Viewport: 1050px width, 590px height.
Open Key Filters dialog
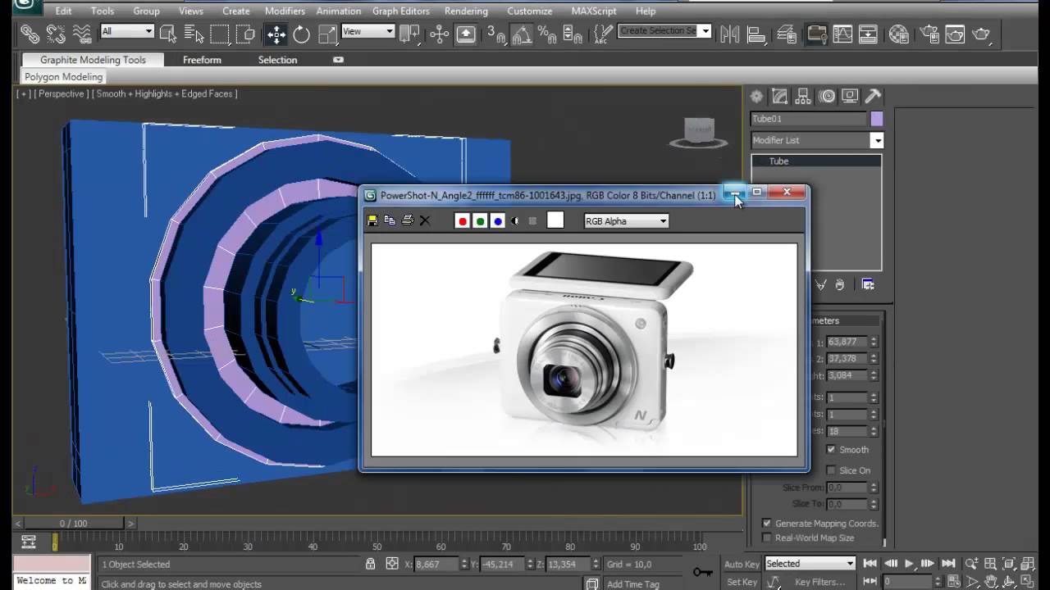tap(819, 582)
